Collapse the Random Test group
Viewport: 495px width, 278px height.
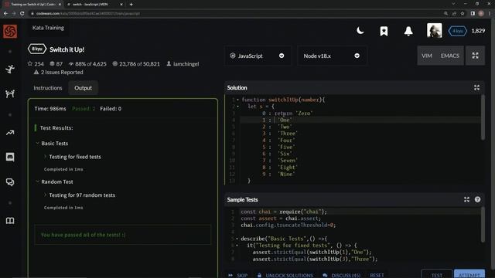pyautogui.click(x=38, y=181)
